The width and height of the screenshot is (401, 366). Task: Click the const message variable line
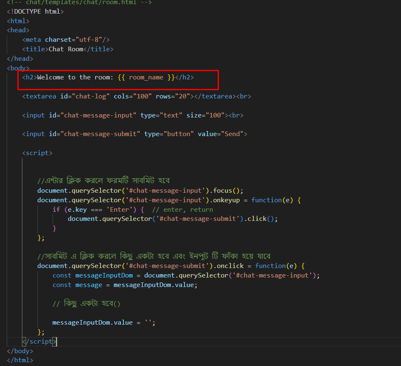point(125,285)
